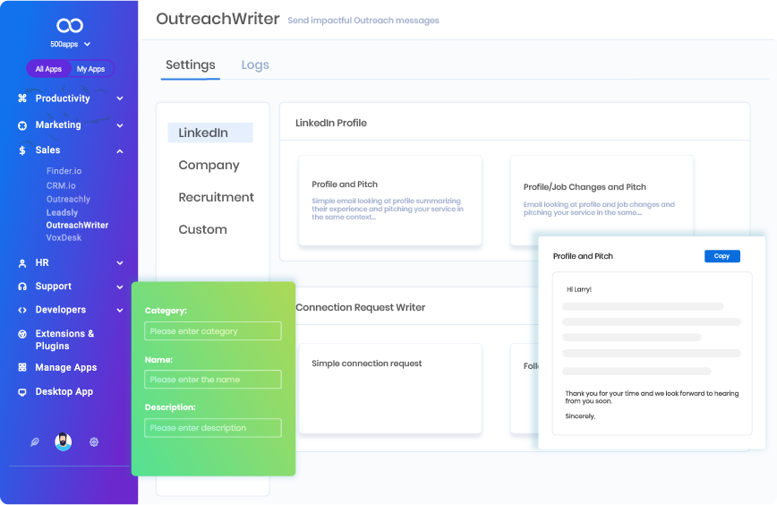
Task: Click the Developers code icon
Action: coord(22,310)
